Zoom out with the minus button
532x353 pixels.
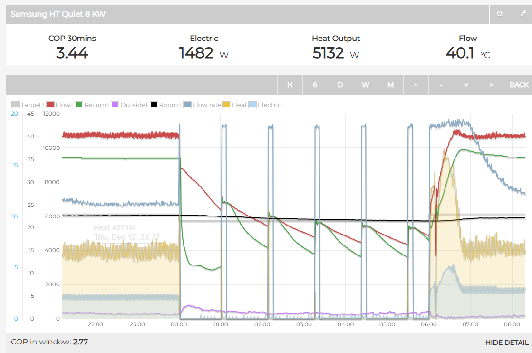point(441,85)
